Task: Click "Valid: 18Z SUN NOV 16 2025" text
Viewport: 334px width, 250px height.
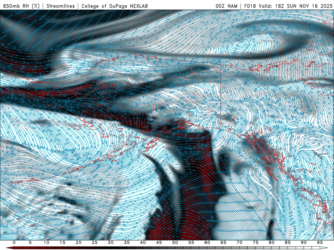Action: coord(296,6)
